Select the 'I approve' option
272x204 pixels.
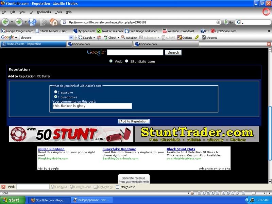coord(55,92)
